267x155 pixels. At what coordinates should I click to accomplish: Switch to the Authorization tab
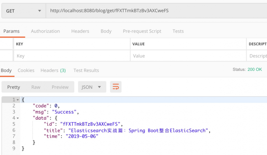coord(45,31)
